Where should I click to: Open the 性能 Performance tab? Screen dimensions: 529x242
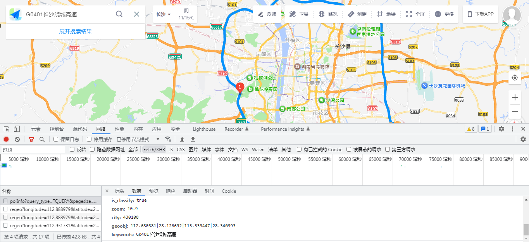pos(120,129)
